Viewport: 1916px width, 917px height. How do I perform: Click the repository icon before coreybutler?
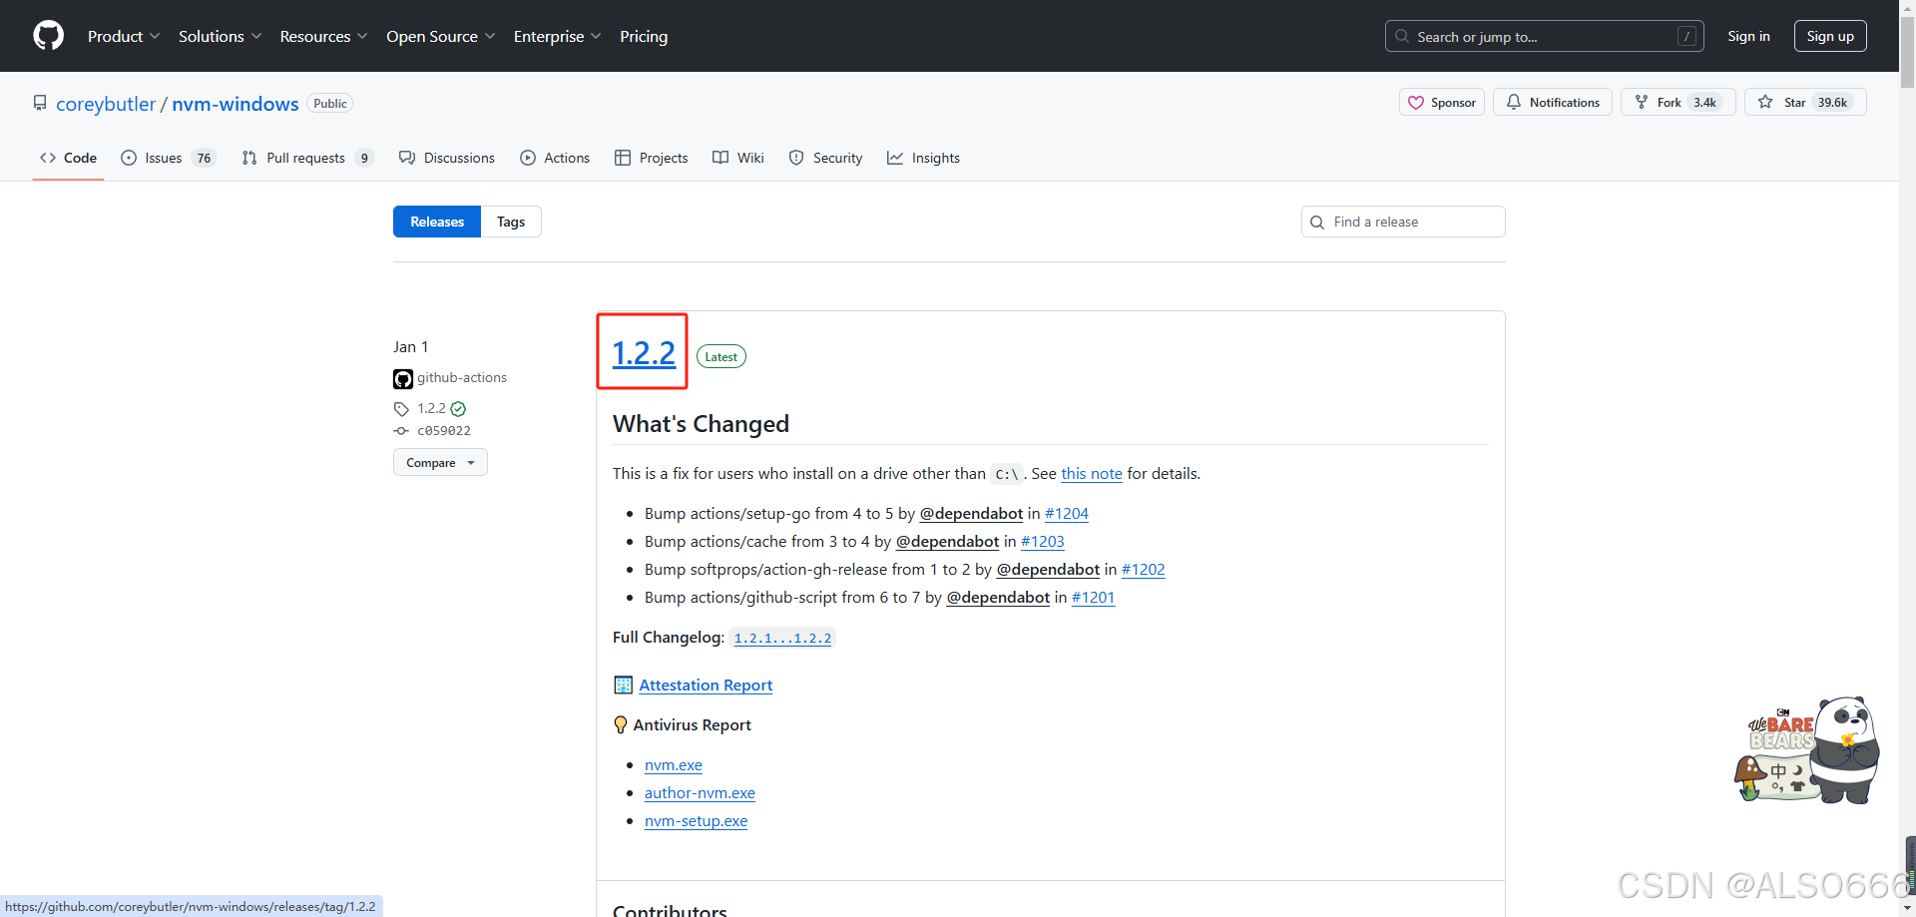coord(40,103)
